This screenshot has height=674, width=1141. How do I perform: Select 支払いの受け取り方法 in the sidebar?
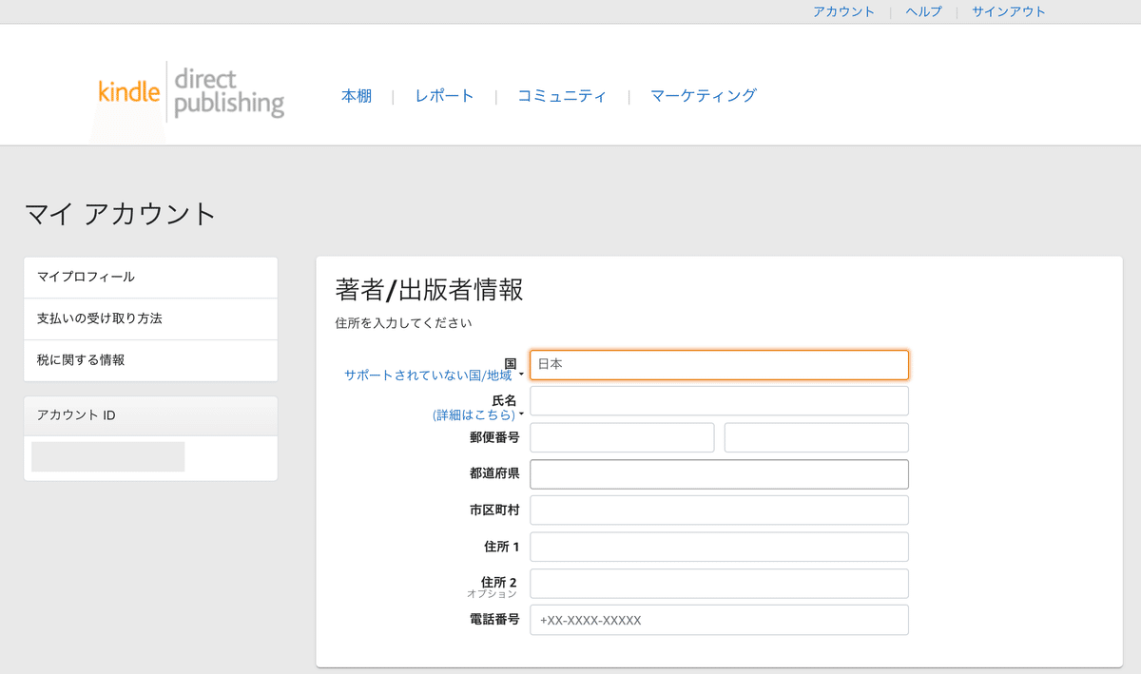click(x=150, y=319)
